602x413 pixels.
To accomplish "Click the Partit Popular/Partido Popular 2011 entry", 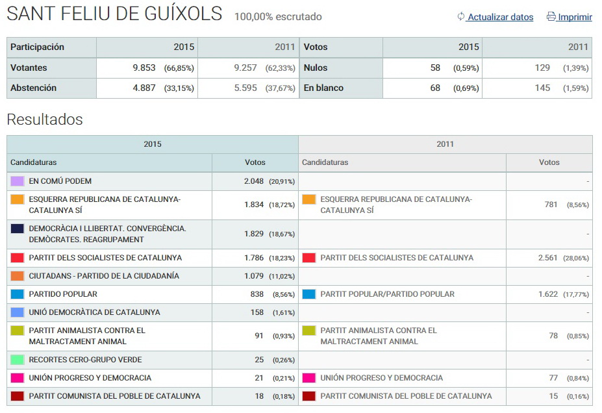I will [x=387, y=294].
